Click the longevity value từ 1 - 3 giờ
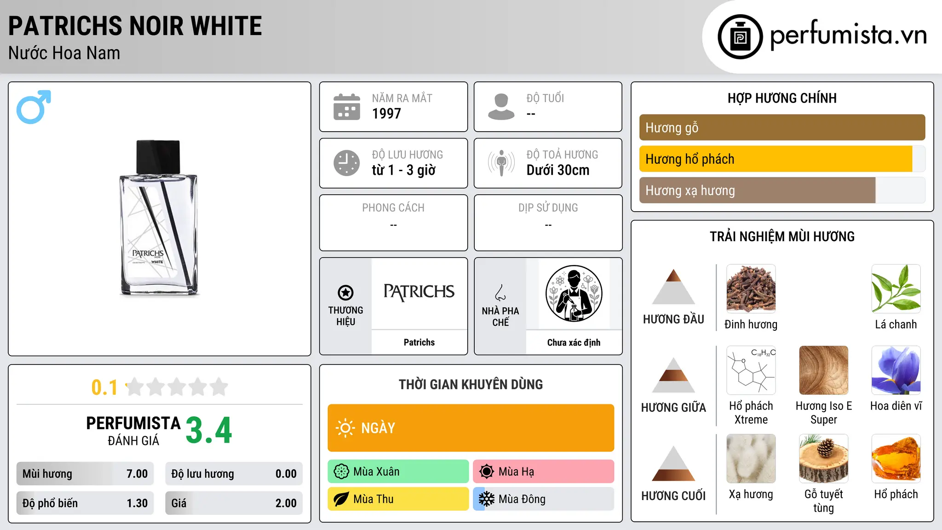The height and width of the screenshot is (530, 942). [404, 170]
